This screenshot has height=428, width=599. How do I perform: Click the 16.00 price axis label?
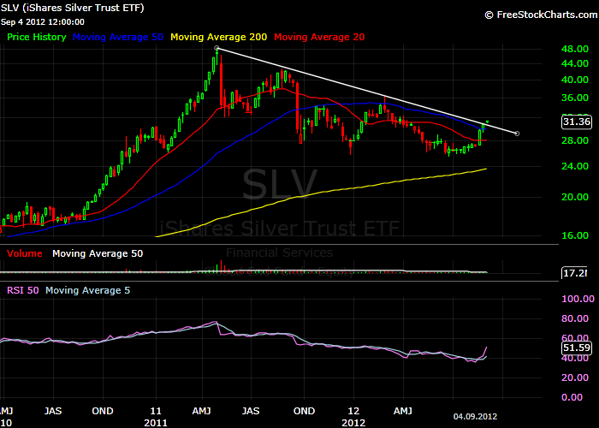tap(574, 235)
